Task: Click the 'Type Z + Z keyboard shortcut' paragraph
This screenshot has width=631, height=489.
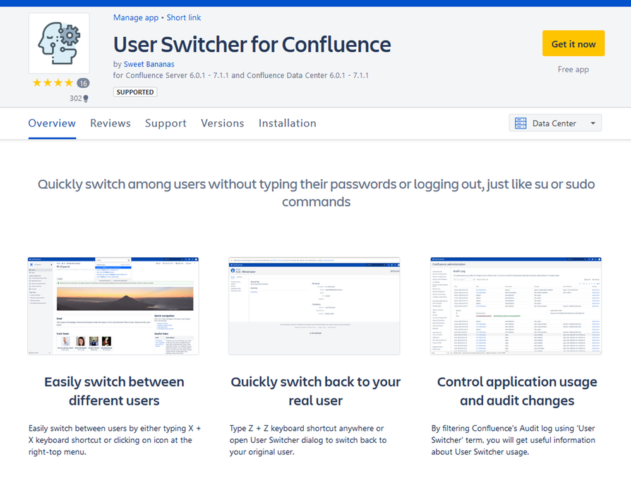Action: [x=308, y=440]
